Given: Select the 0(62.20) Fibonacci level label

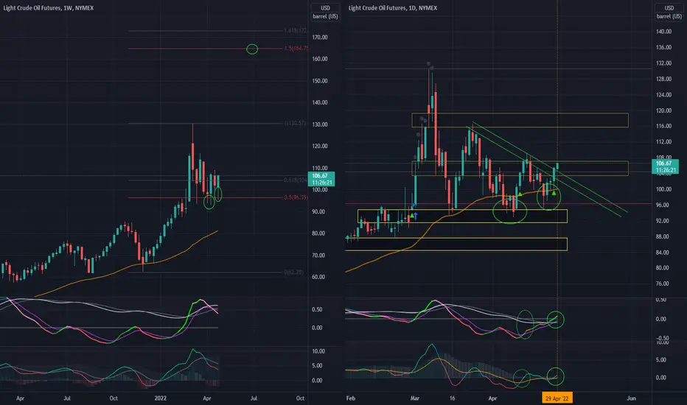Looking at the screenshot, I should (293, 272).
